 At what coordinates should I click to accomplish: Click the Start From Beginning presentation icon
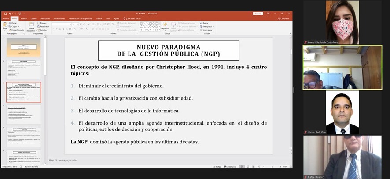[20, 14]
